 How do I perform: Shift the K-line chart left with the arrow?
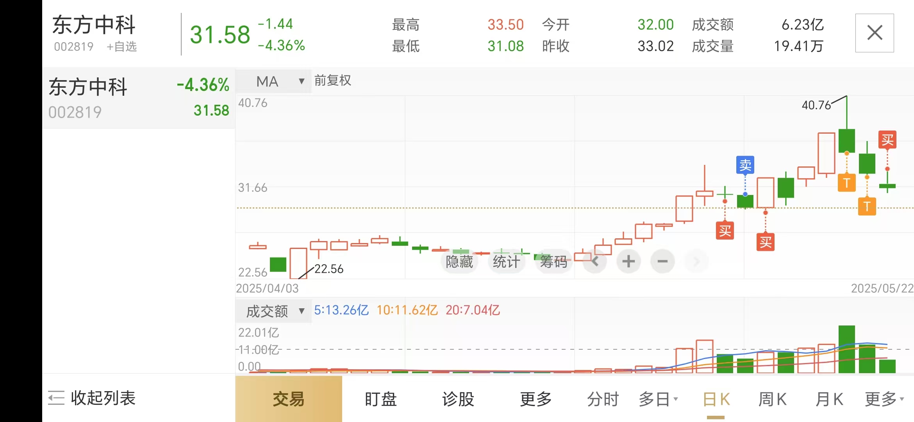[594, 261]
